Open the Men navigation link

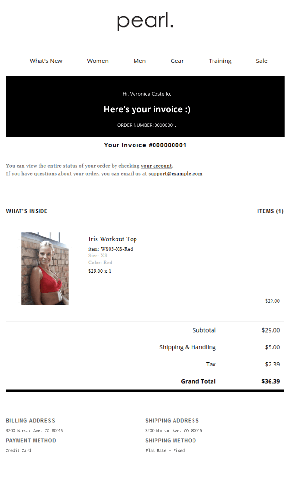tap(139, 61)
